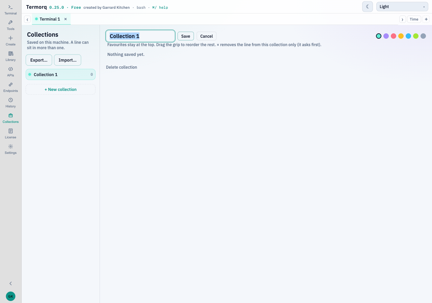This screenshot has height=303, width=432.
Task: Toggle dark mode with the moon icon
Action: point(368,7)
